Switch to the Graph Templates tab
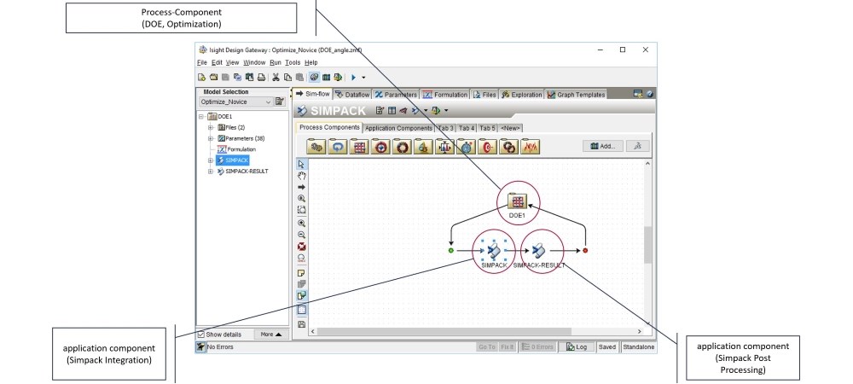The image size is (853, 384). pyautogui.click(x=576, y=94)
